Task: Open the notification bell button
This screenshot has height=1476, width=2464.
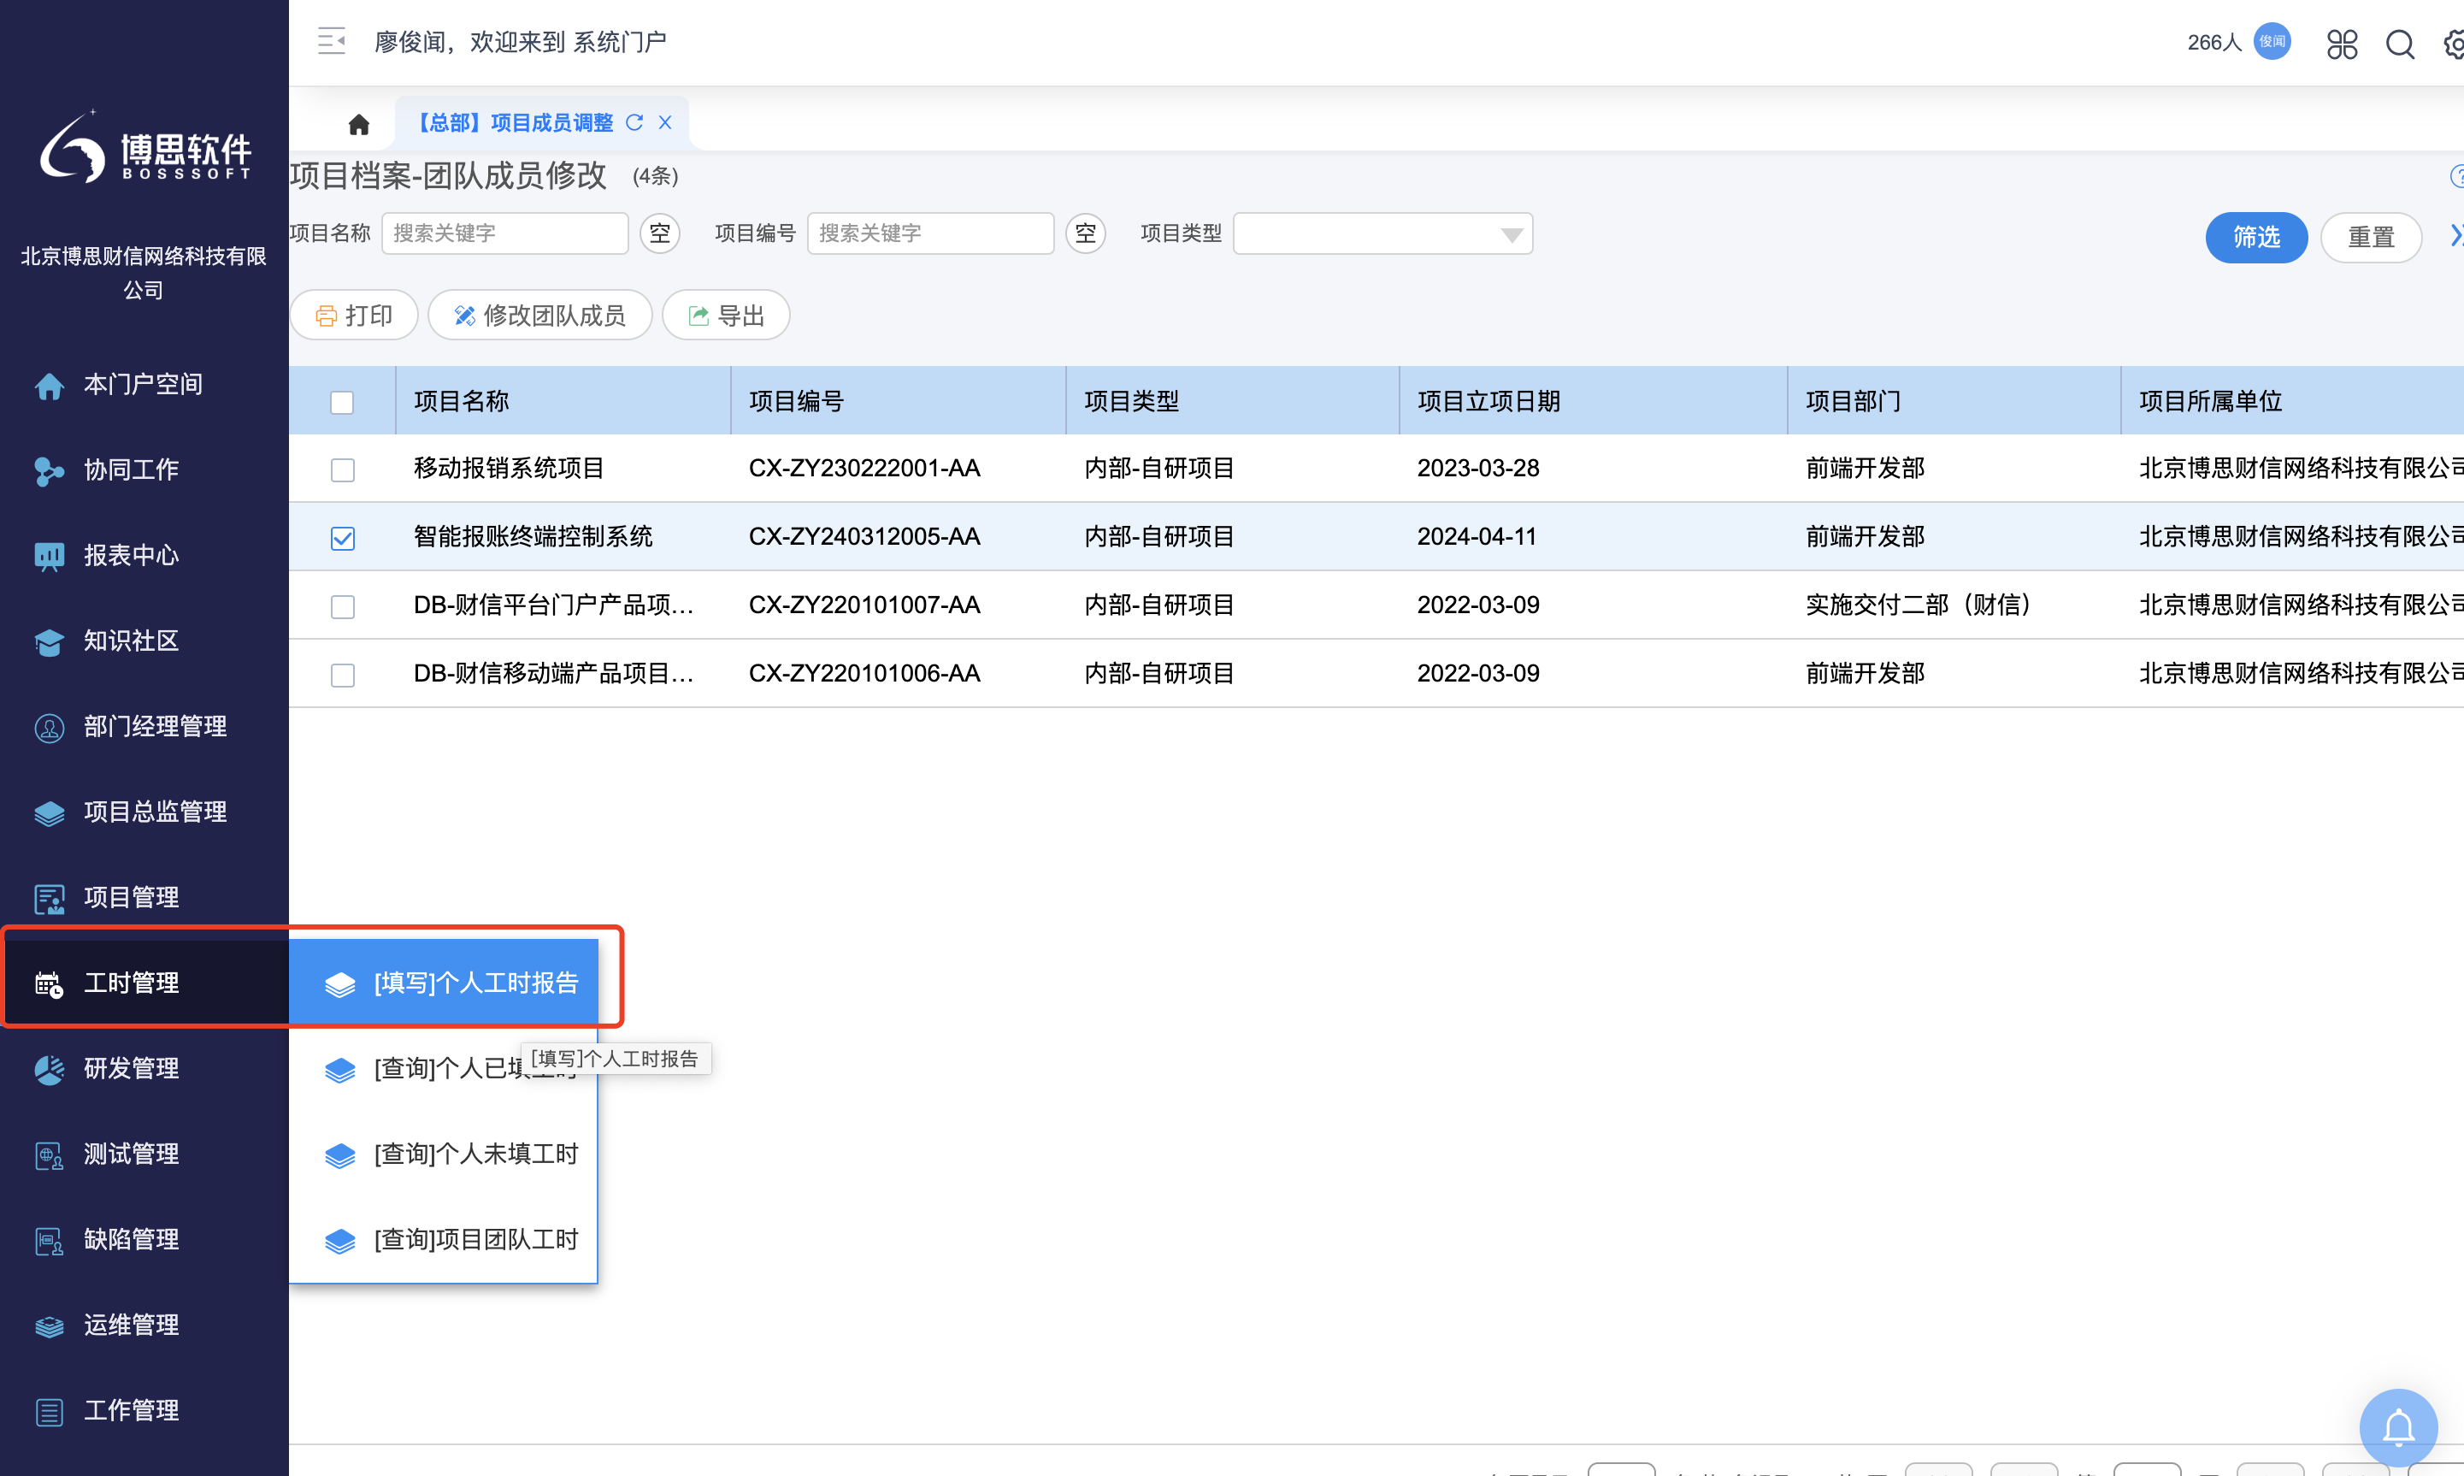Action: 2398,1427
